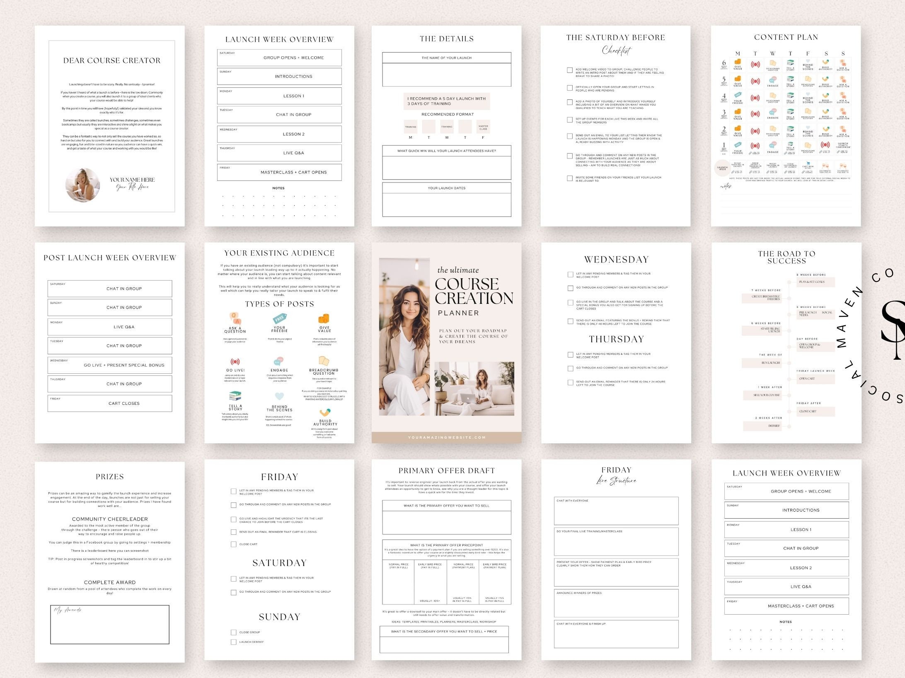Click the Build Authority thumbs-up icon

[x=324, y=412]
